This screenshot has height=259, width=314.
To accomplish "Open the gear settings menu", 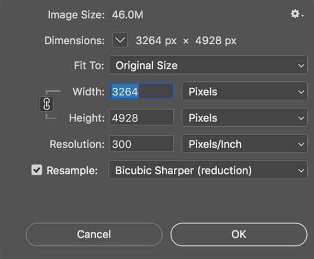I will tap(296, 15).
